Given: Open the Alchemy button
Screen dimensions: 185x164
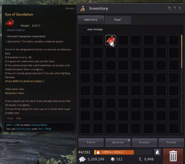Looking at the screenshot, I should pyautogui.click(x=118, y=143).
